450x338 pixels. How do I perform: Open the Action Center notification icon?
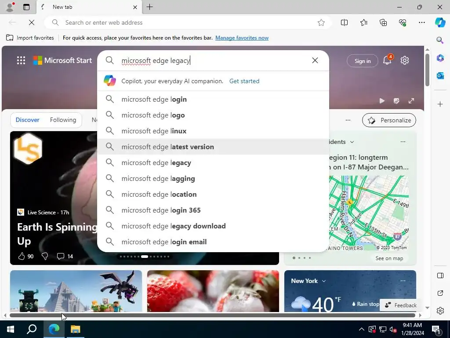(436, 329)
